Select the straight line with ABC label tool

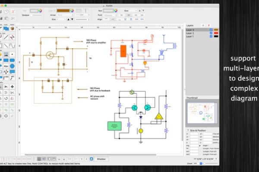[12, 78]
